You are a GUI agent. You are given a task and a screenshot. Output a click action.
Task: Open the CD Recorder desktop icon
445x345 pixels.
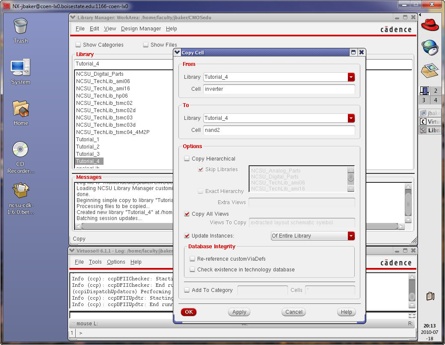20,150
